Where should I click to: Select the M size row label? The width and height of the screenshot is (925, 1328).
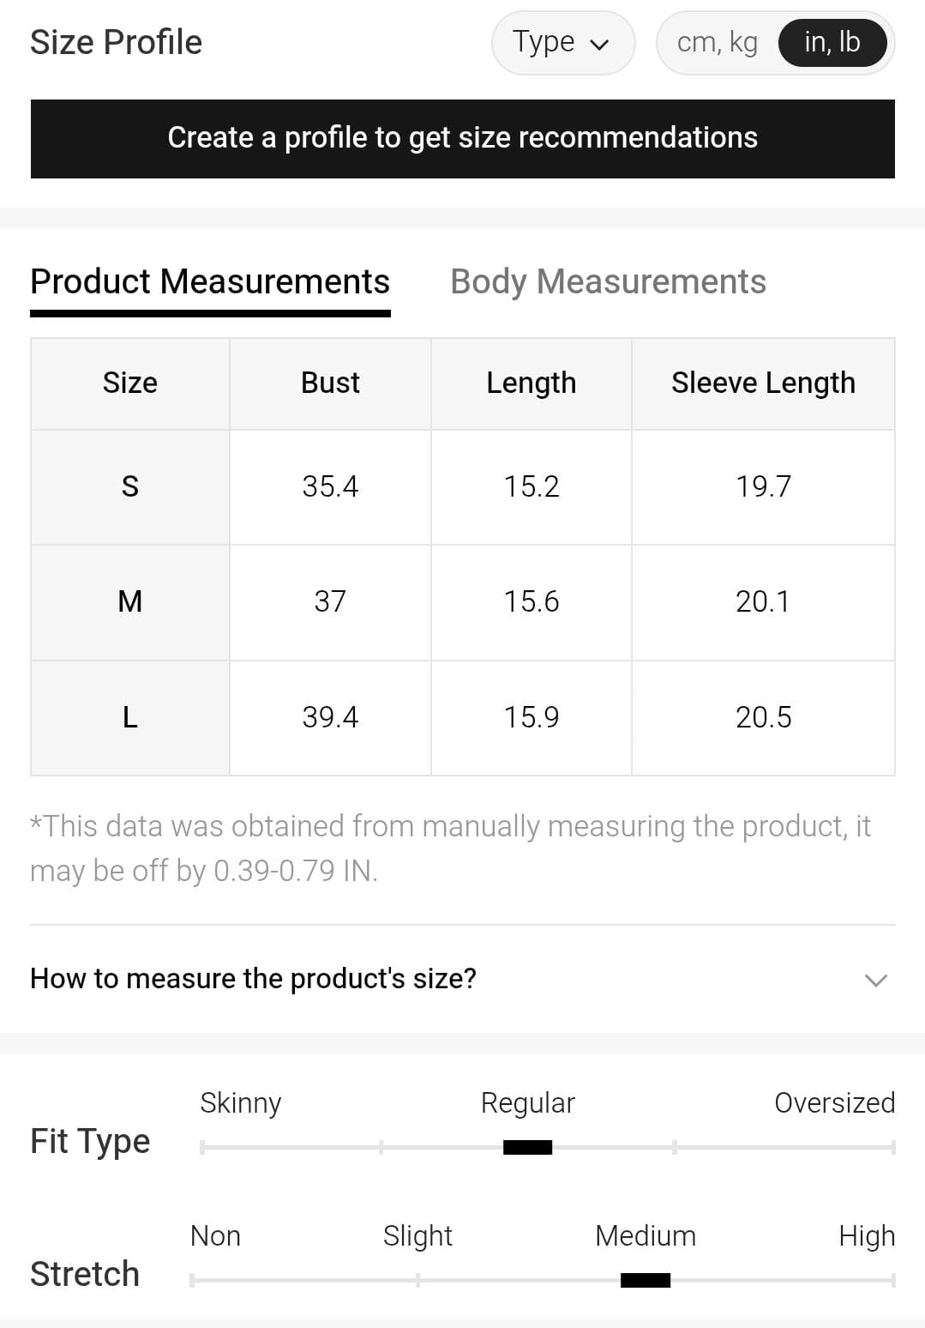coord(130,601)
